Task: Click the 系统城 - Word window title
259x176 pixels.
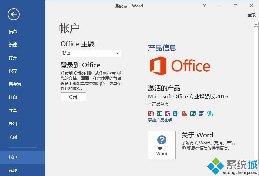Action: pyautogui.click(x=129, y=6)
